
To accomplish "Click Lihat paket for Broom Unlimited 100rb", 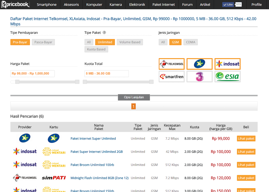I will [246, 165].
